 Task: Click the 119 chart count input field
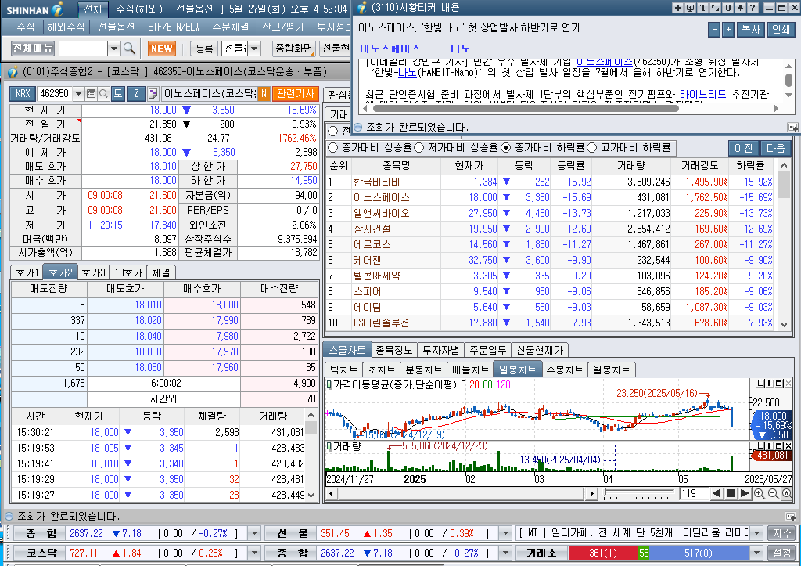(x=693, y=493)
